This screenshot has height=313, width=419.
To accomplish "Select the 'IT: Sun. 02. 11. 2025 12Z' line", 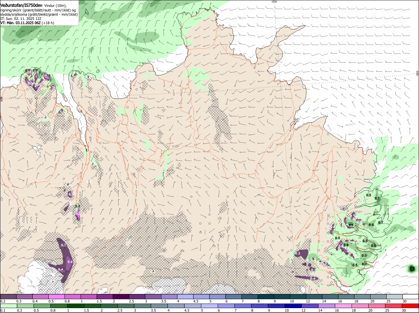I will pyautogui.click(x=21, y=19).
